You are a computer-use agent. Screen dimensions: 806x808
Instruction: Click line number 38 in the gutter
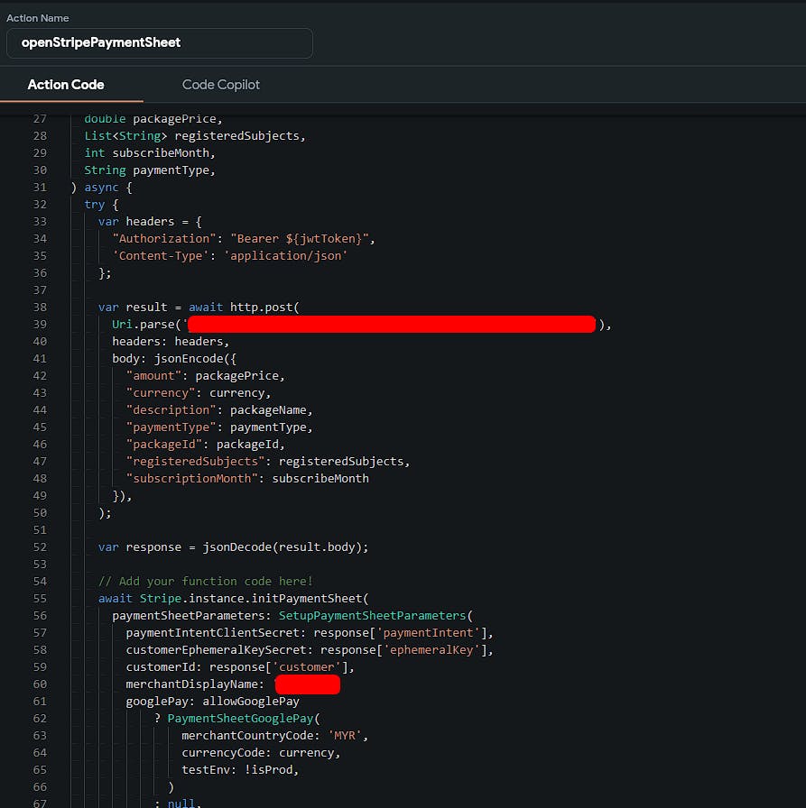(x=39, y=308)
